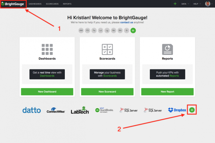Click the BrightGauge logo

[x=12, y=4]
